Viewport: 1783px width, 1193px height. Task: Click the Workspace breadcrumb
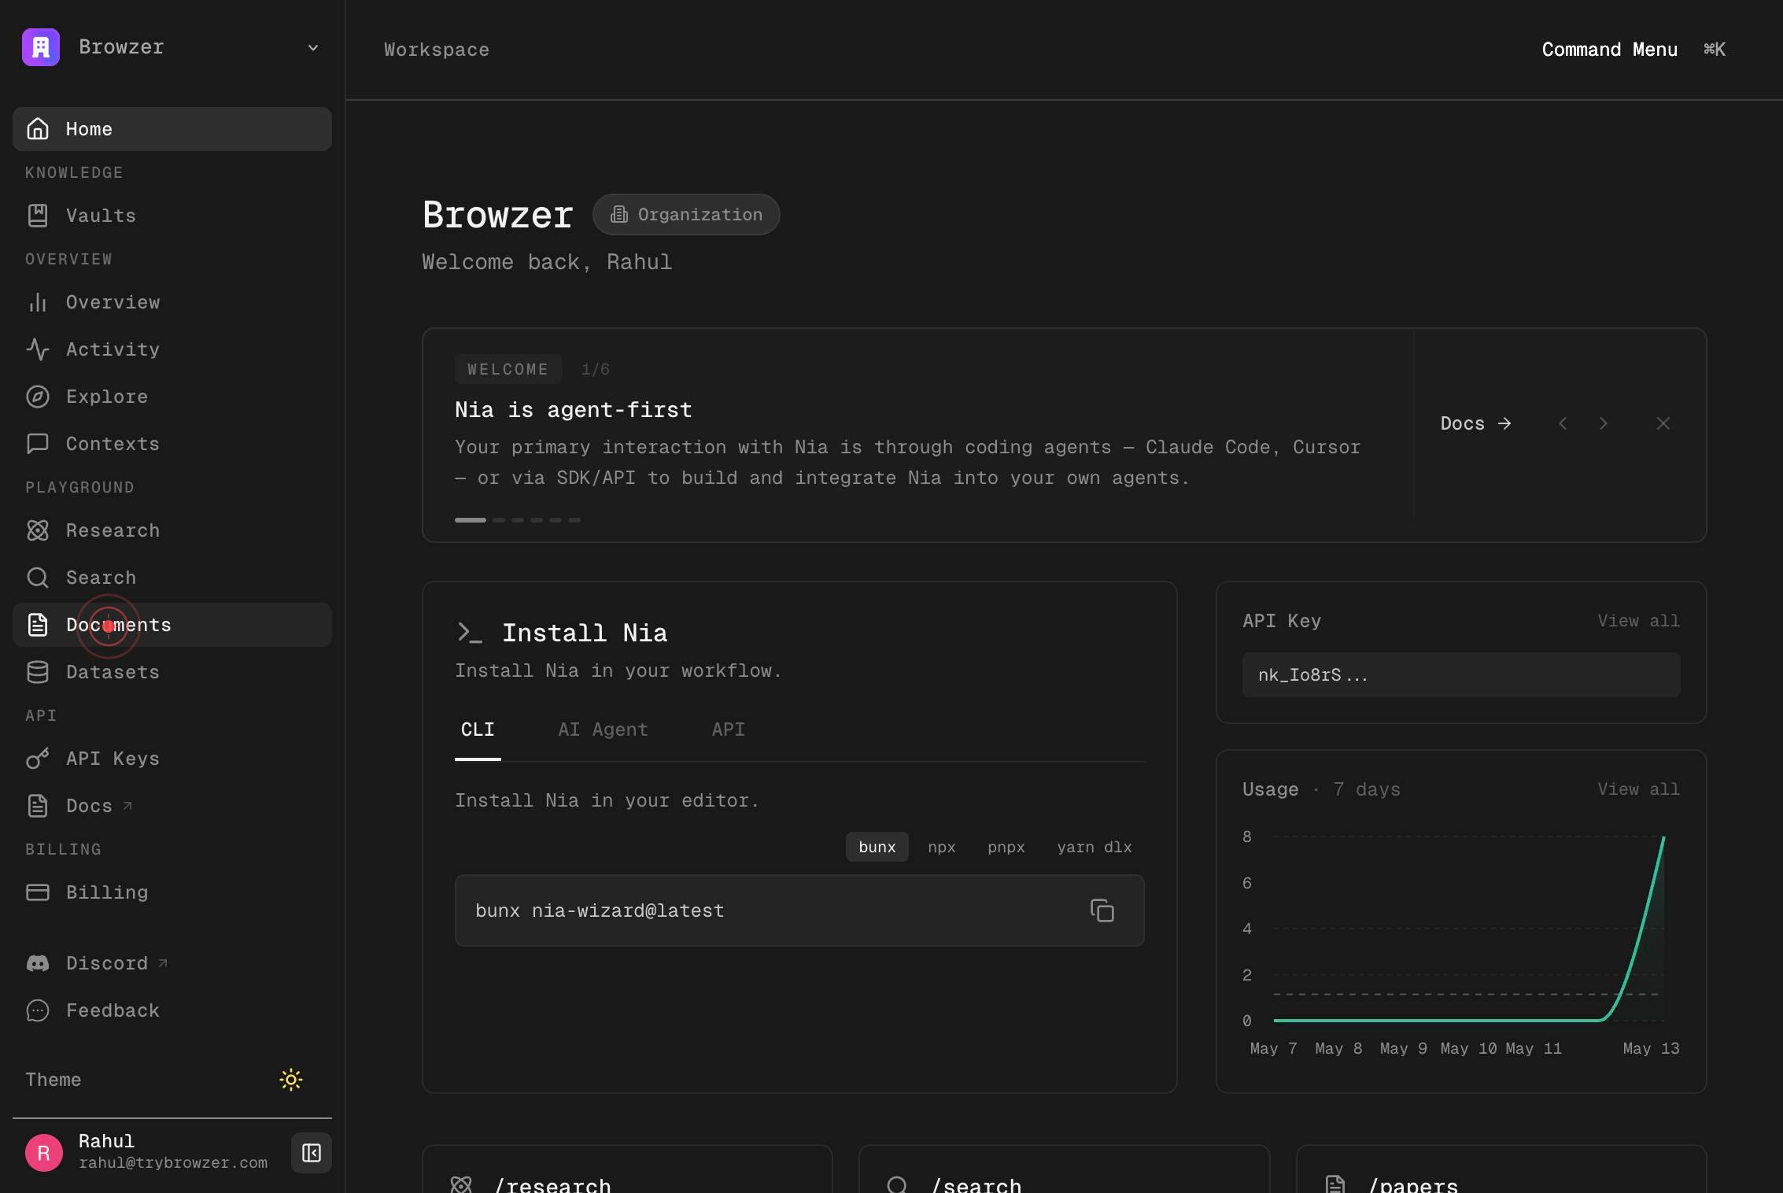click(437, 50)
